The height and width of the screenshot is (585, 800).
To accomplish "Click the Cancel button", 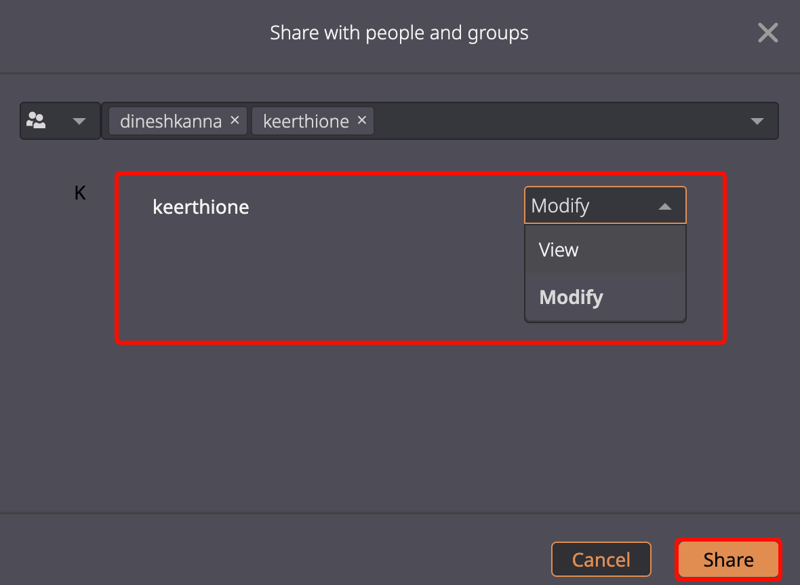I will (601, 559).
